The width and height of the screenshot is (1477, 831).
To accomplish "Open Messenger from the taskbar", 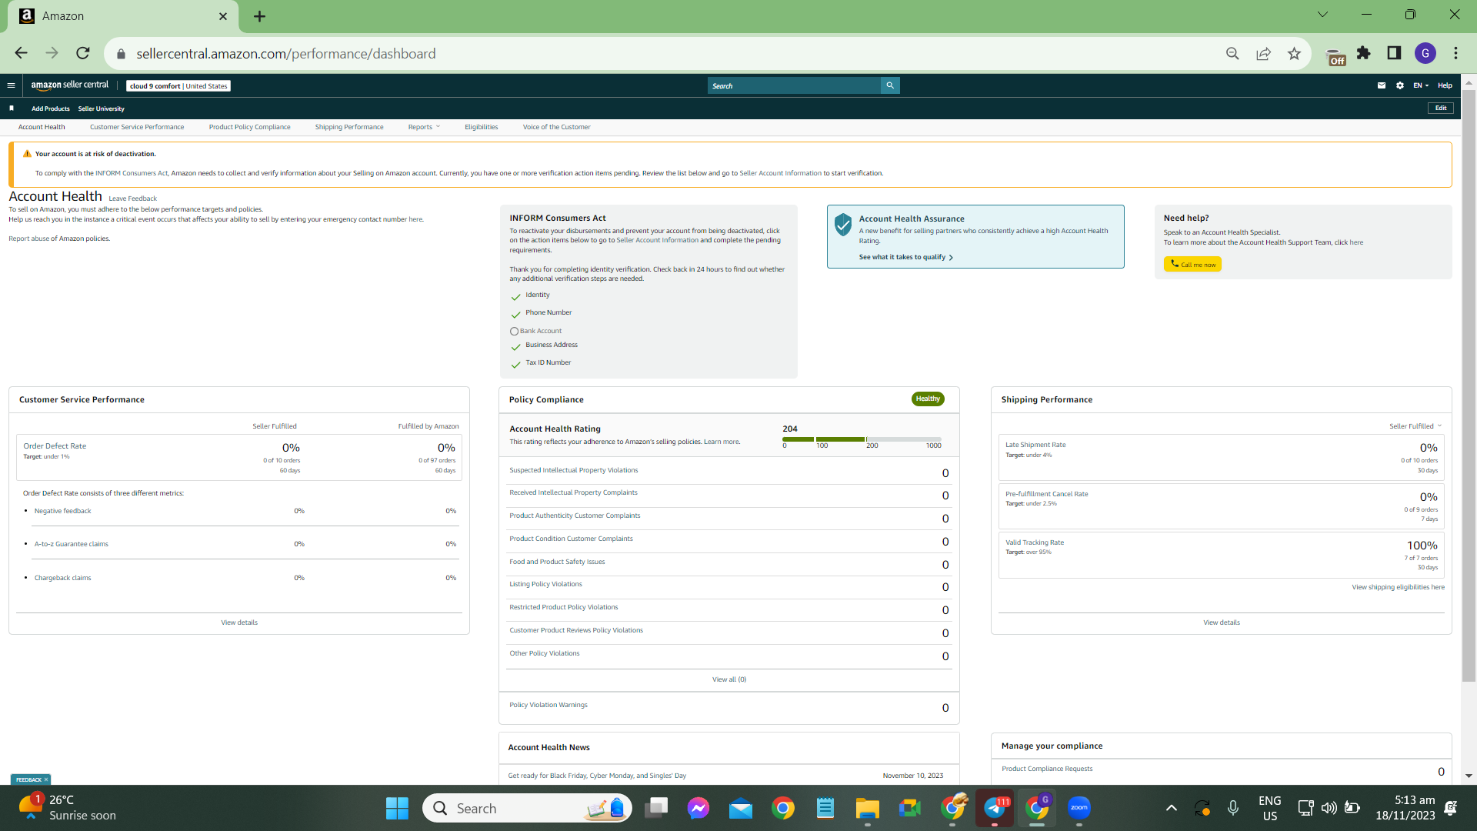I will (698, 808).
